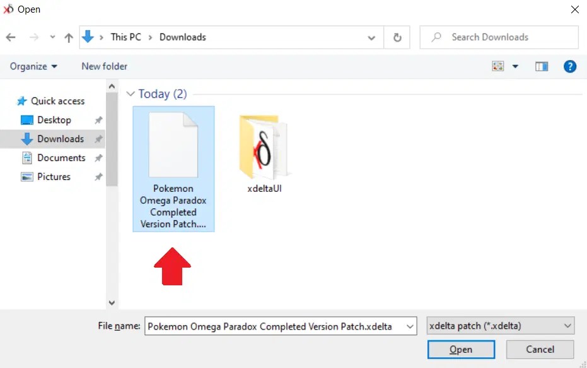
Task: Click the search magnifier in Search Downloads
Action: pyautogui.click(x=437, y=37)
